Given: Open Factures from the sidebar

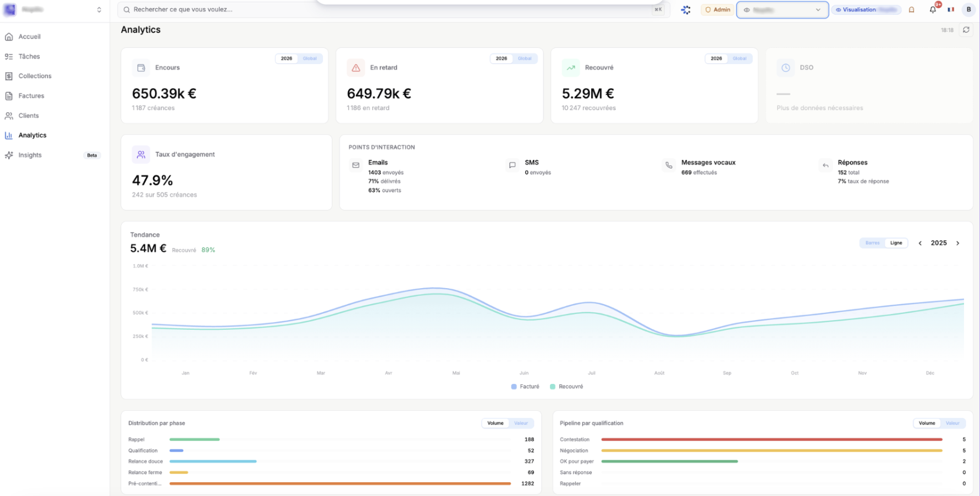Looking at the screenshot, I should [x=31, y=96].
